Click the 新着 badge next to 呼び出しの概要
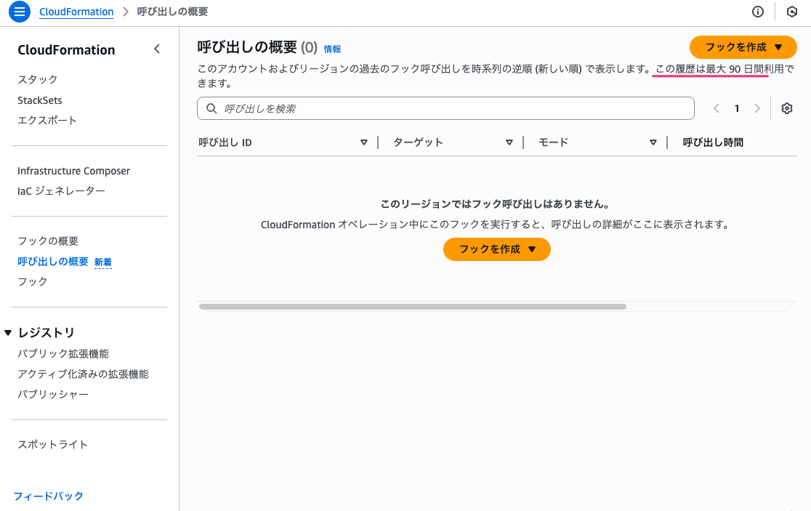811x511 pixels. 103,262
